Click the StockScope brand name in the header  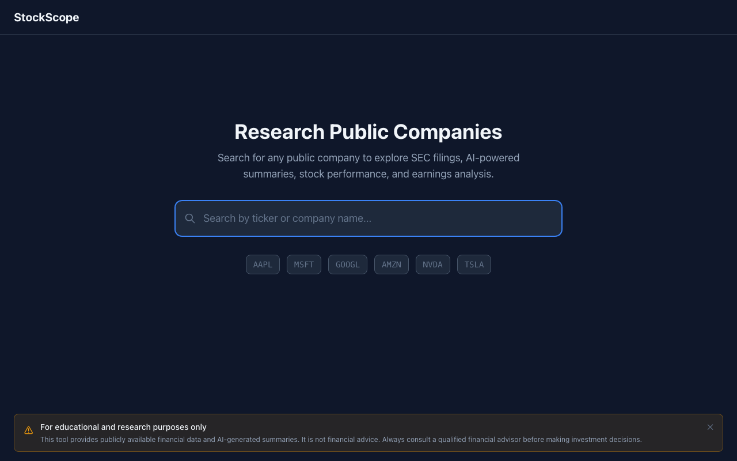(x=46, y=17)
